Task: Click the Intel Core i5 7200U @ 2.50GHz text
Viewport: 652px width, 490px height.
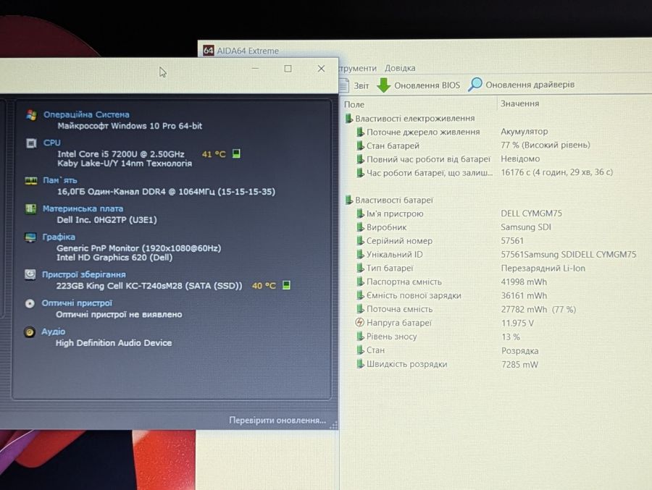Action: 120,153
